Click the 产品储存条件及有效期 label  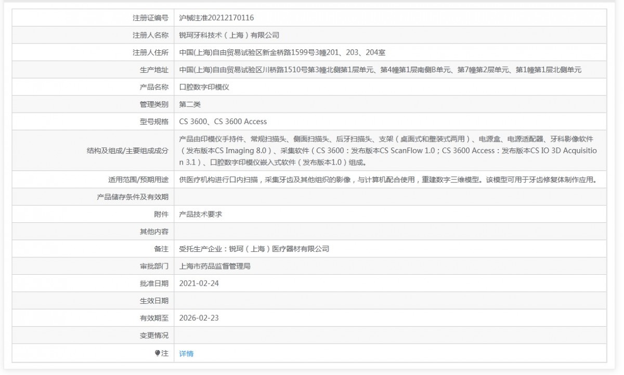click(x=133, y=197)
